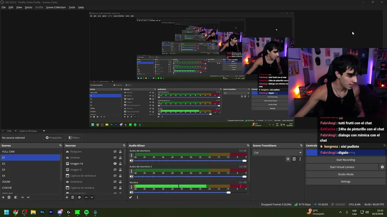This screenshot has width=387, height=217.
Task: Pop out the Audio Mixer dock
Action: pos(248,146)
